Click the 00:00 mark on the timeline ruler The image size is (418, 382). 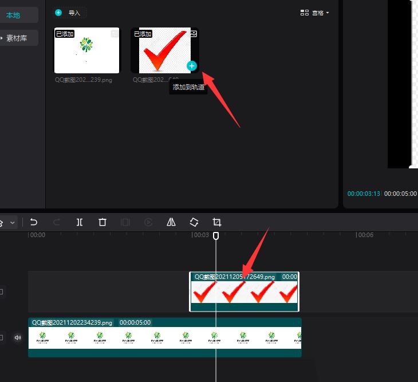(37, 235)
